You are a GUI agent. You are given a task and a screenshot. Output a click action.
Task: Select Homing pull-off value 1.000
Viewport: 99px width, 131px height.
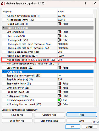click(61, 56)
